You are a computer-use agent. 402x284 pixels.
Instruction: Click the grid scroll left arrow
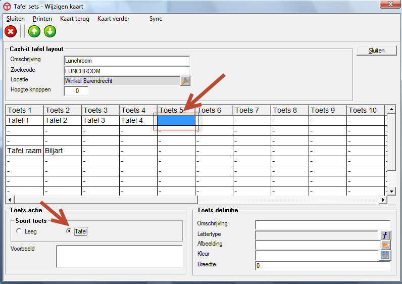10,200
